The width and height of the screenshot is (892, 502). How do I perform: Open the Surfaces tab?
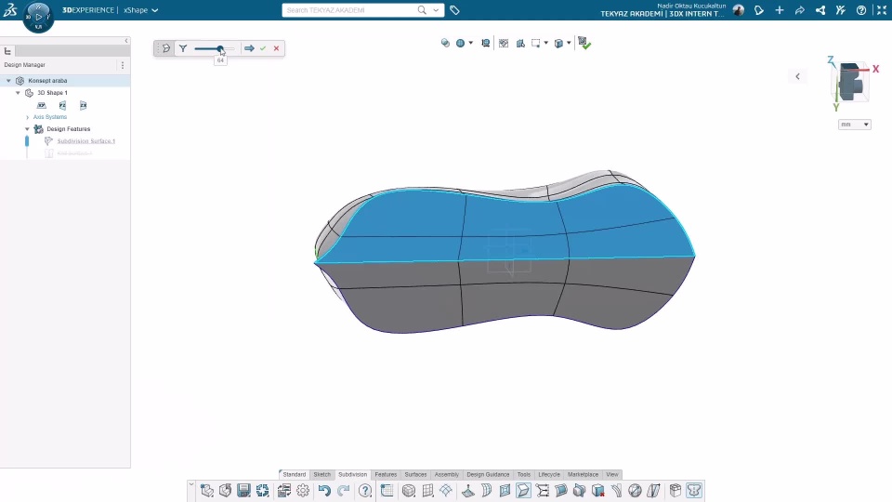click(x=415, y=475)
